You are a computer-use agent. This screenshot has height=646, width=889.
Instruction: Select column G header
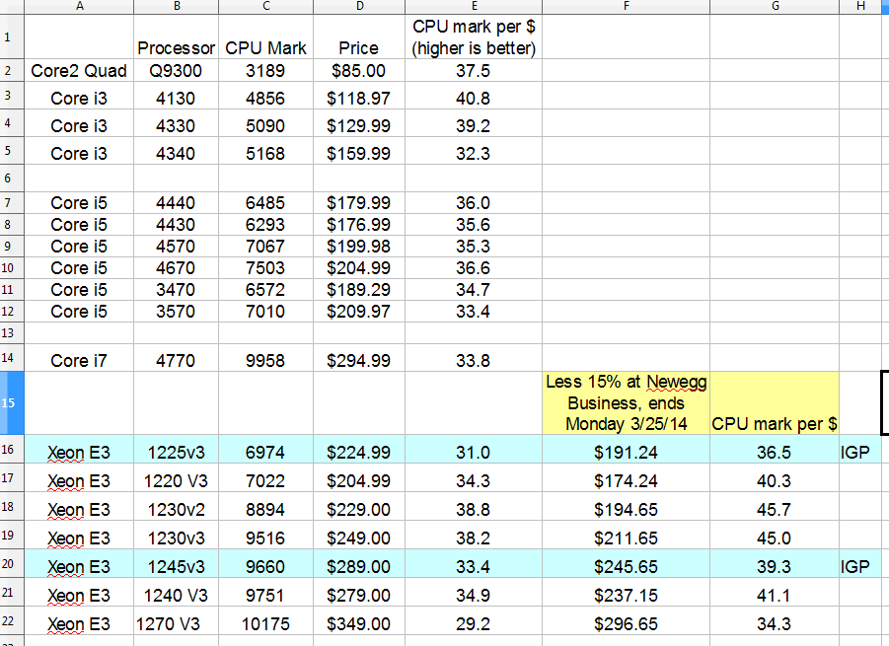click(x=775, y=6)
